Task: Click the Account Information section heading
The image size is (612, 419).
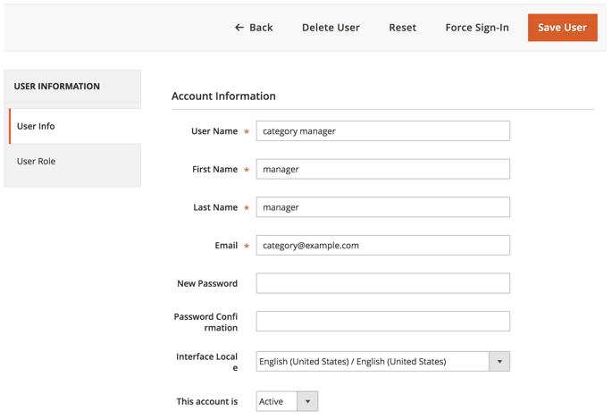Action: coord(223,96)
